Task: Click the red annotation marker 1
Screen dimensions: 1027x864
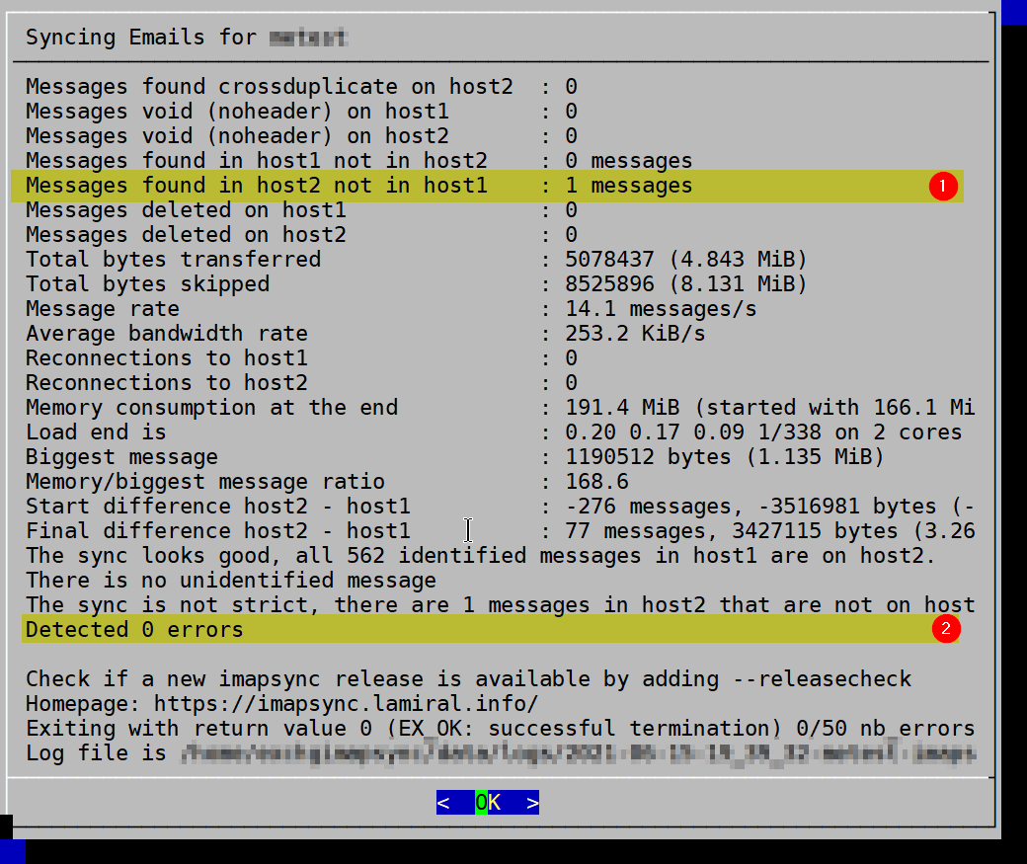Action: point(943,186)
